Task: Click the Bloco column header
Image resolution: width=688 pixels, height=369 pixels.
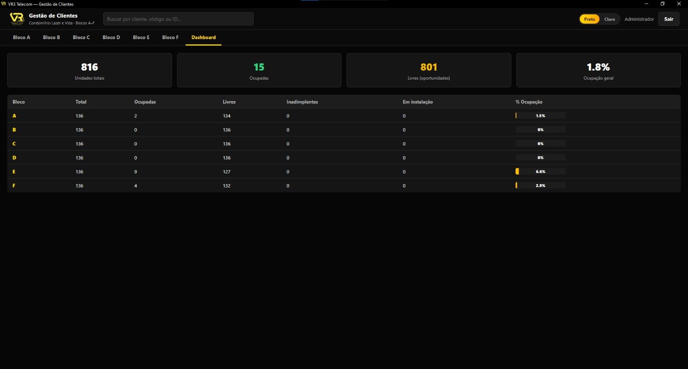Action: pos(18,102)
